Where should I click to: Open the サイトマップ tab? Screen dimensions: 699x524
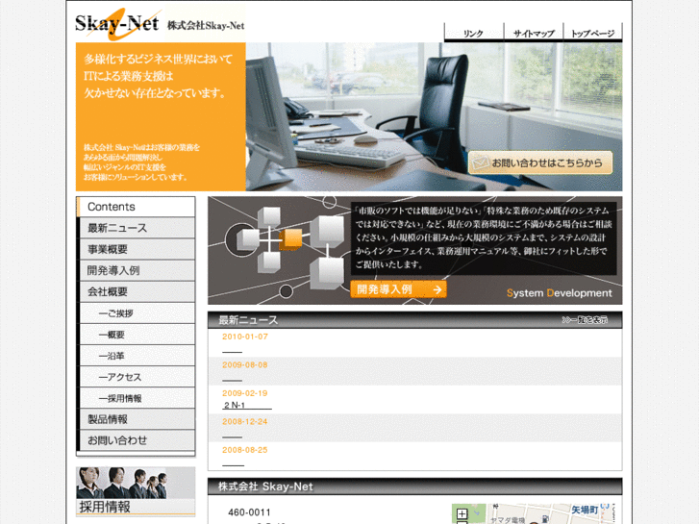[x=534, y=33]
